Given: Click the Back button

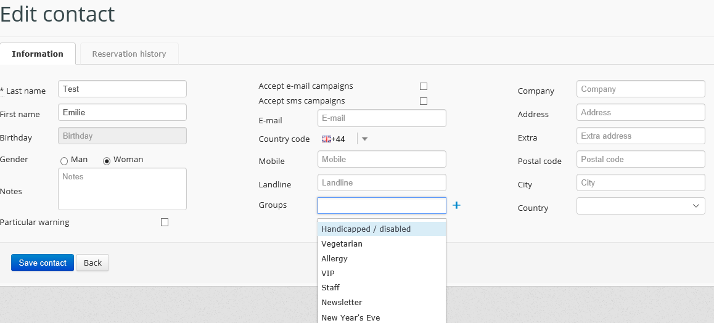Looking at the screenshot, I should (x=92, y=263).
